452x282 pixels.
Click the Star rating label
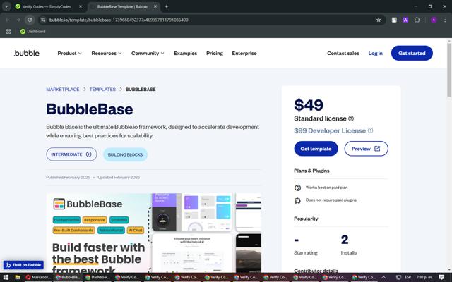tap(306, 253)
